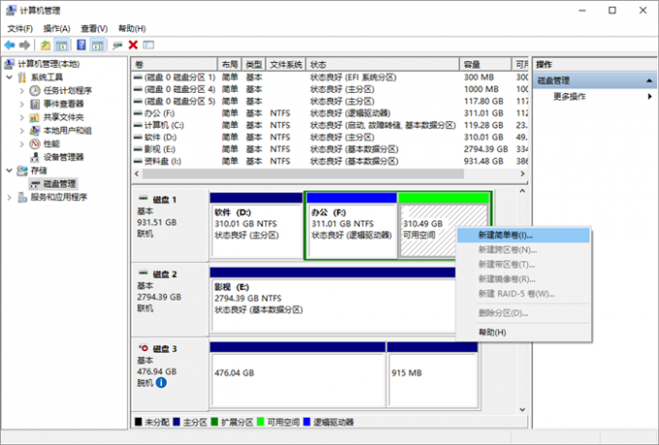Select Performance (性能) tree item
The height and width of the screenshot is (445, 659).
pyautogui.click(x=45, y=144)
